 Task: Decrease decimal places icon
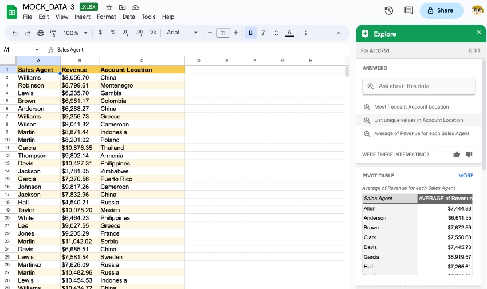pyautogui.click(x=126, y=33)
